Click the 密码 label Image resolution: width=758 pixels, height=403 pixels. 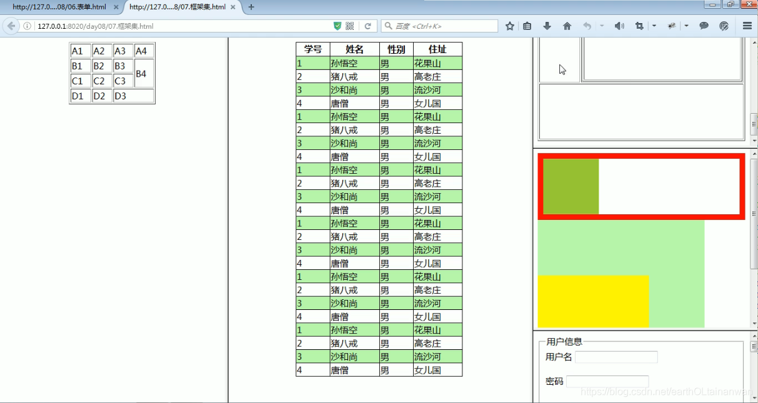click(x=554, y=381)
